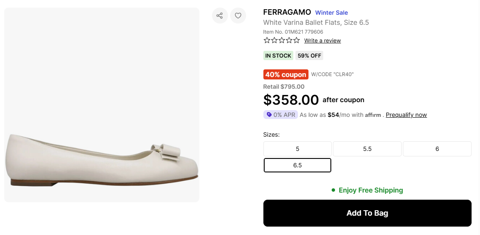Select the third rating star
Screen dimensions: 480x235
282,40
